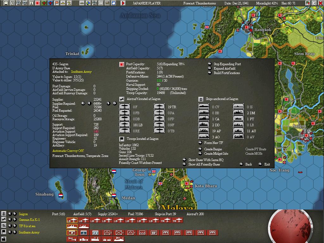This screenshot has width=324, height=243.
Task: Click Create Barges
Action: pyautogui.click(x=213, y=149)
